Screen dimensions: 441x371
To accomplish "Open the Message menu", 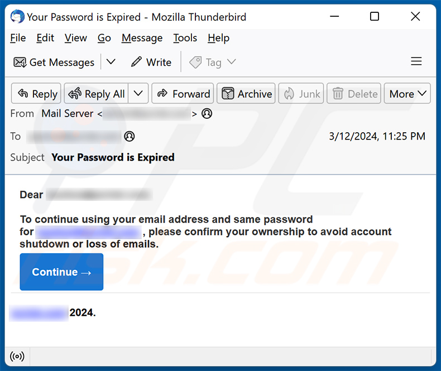I will (x=142, y=38).
